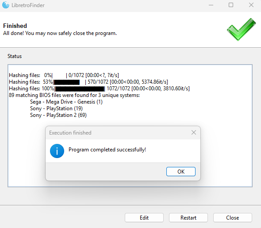Click 'Program completed successfully!' message
Viewport: 261px width, 228px height.
pos(107,150)
